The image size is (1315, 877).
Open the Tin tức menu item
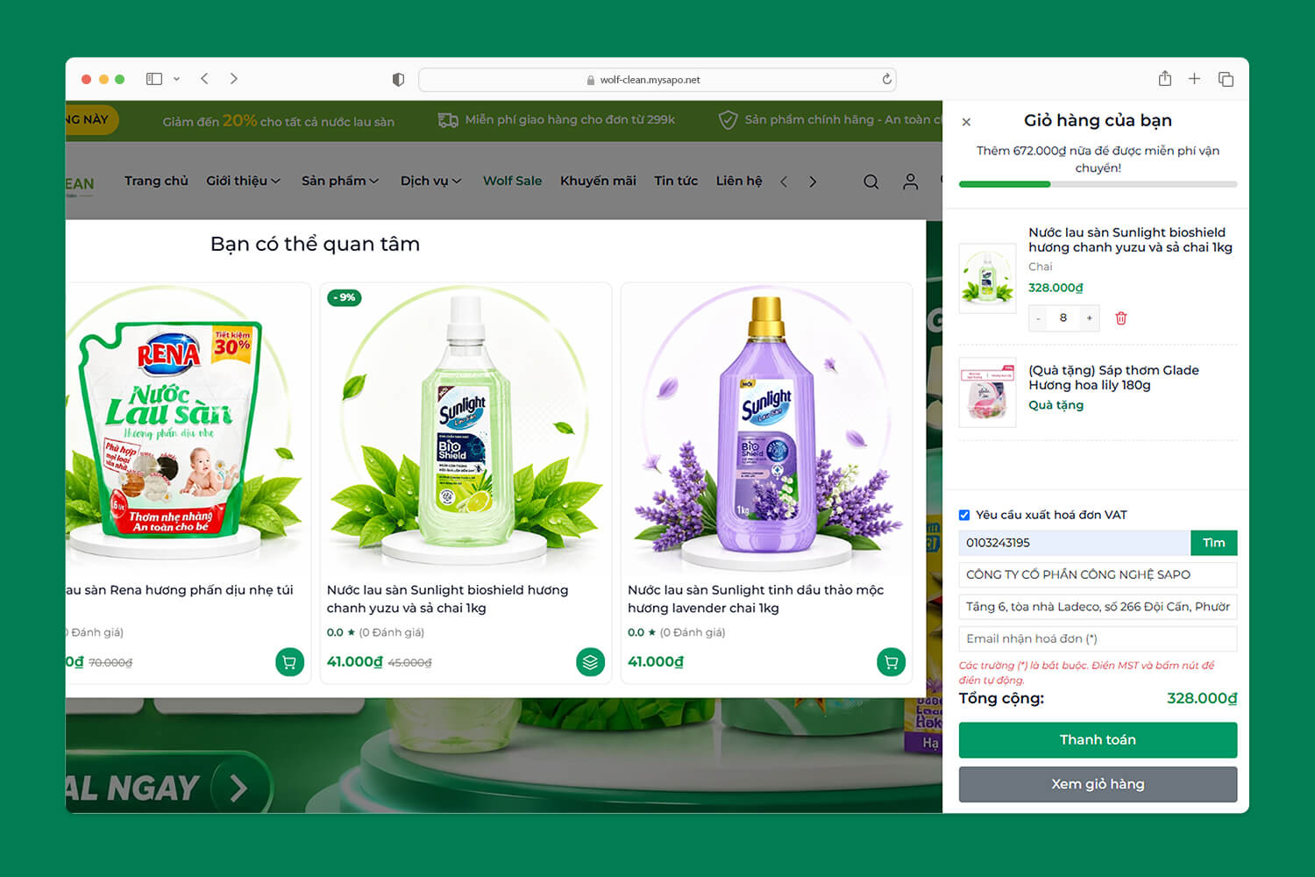[x=676, y=181]
